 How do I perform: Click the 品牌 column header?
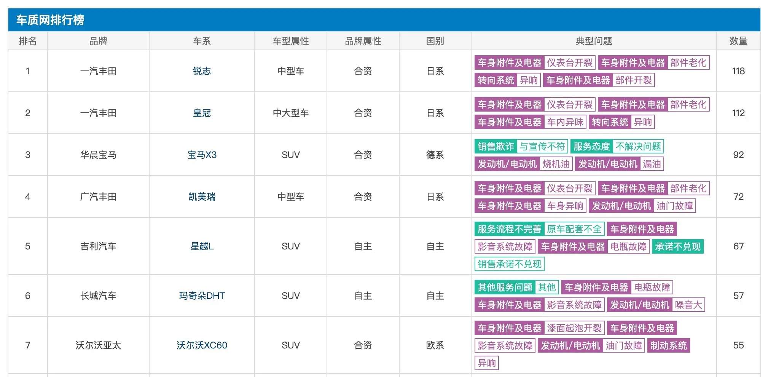98,41
